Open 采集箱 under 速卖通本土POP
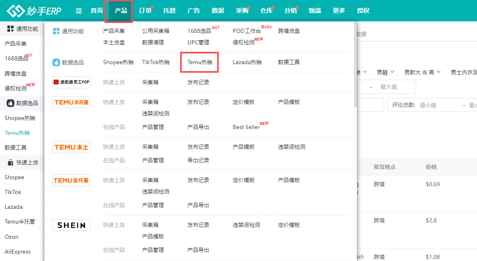477x261 pixels. tap(150, 83)
